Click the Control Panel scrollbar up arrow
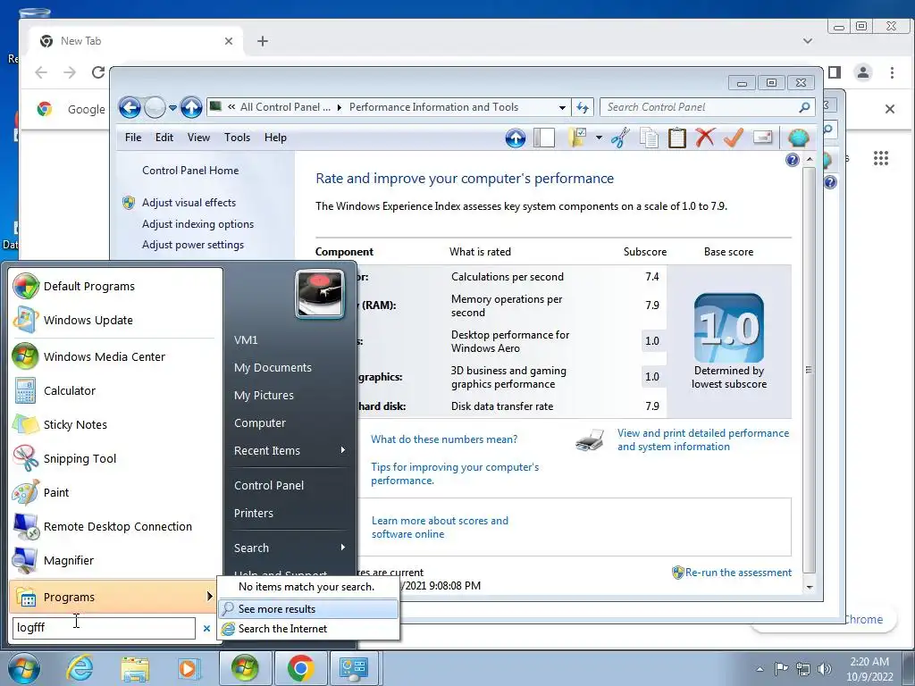Image resolution: width=915 pixels, height=686 pixels. [809, 159]
